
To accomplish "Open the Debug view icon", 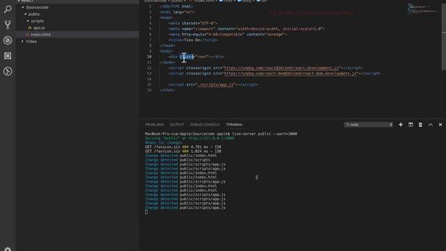I will (8, 40).
